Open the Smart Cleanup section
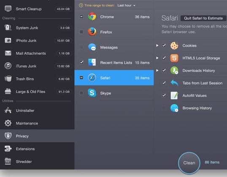This screenshot has height=177, width=227. click(x=37, y=9)
